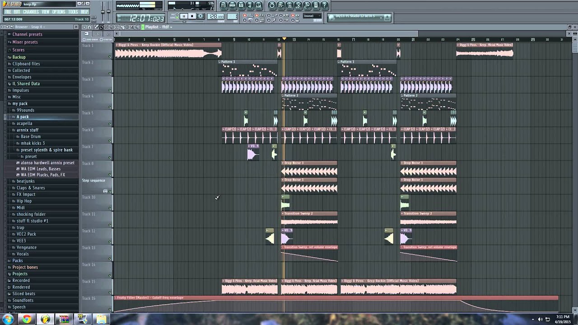Screen dimensions: 578x325
Task: Open Google Chrome from the taskbar
Action: point(27,319)
